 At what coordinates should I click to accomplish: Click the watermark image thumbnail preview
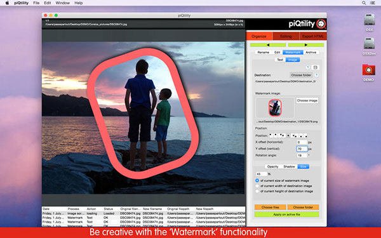click(x=275, y=108)
